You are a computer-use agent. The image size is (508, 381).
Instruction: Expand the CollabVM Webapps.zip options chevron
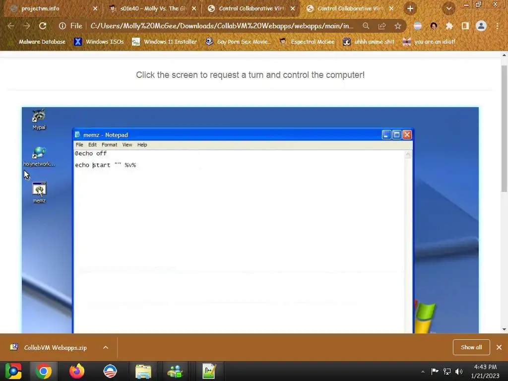(x=106, y=347)
